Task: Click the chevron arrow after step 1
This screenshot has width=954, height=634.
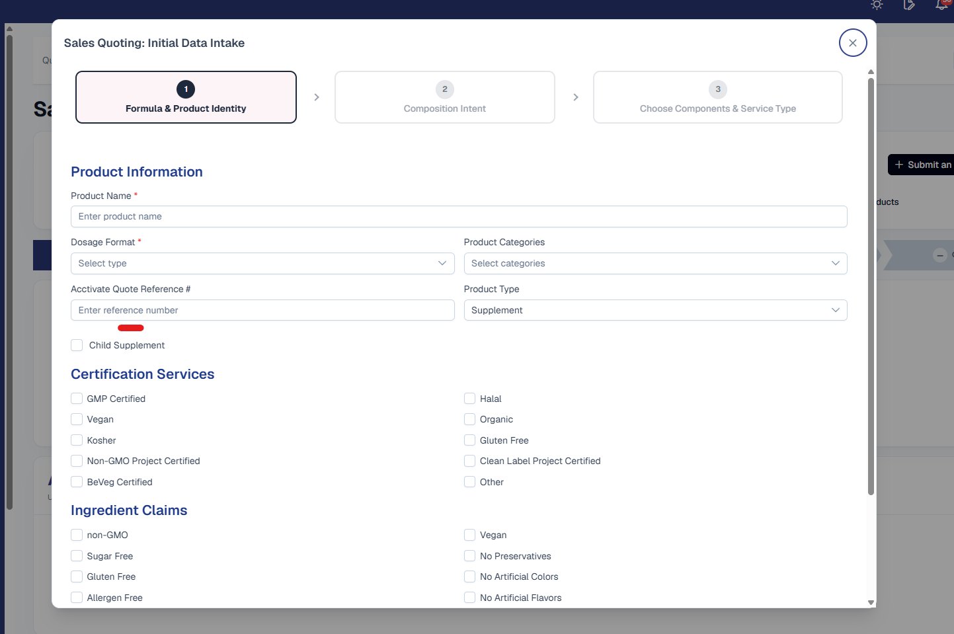Action: [317, 97]
